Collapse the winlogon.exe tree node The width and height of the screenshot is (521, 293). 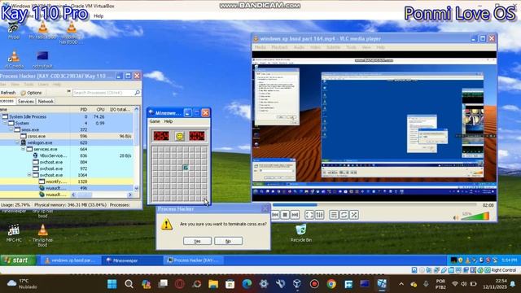(x=17, y=142)
